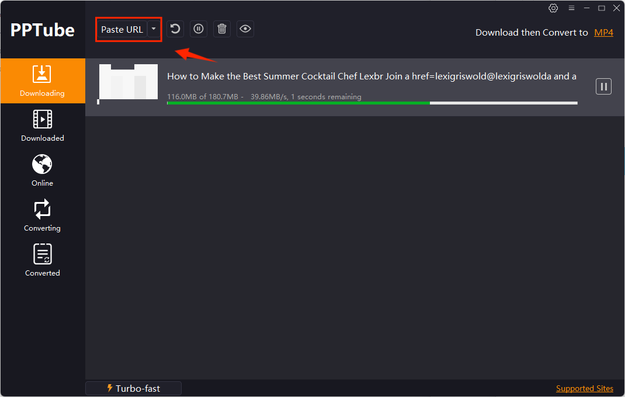Image resolution: width=625 pixels, height=397 pixels.
Task: Click the download progress bar
Action: tap(371, 103)
